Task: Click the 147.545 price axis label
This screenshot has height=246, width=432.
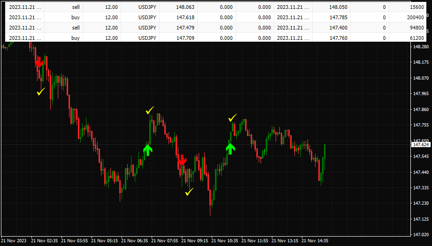Action: [x=421, y=157]
